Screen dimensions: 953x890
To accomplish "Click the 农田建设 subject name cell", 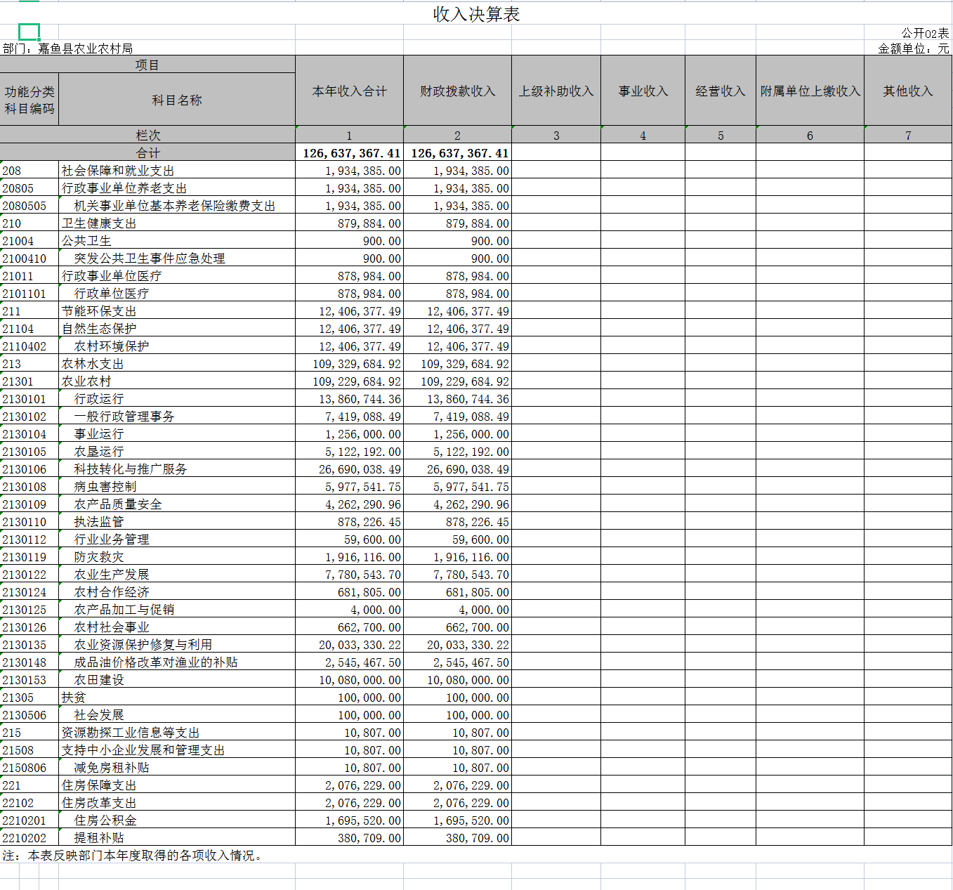I will 99,680.
